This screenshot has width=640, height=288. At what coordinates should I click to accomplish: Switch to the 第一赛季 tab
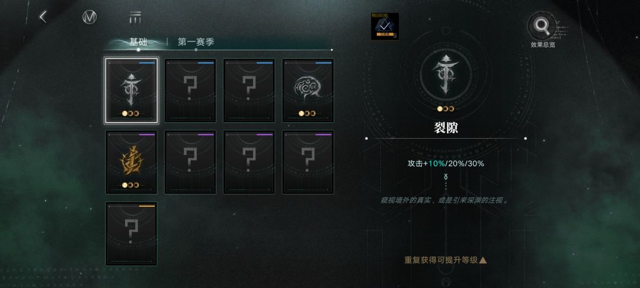196,42
